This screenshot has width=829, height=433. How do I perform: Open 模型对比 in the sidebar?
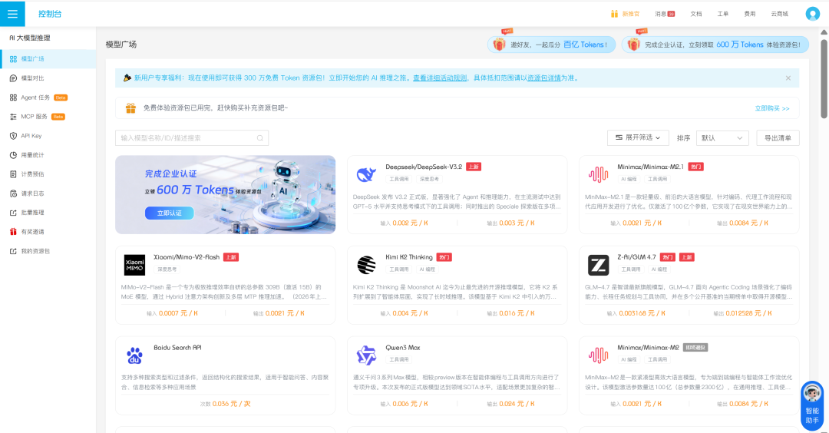pos(48,78)
